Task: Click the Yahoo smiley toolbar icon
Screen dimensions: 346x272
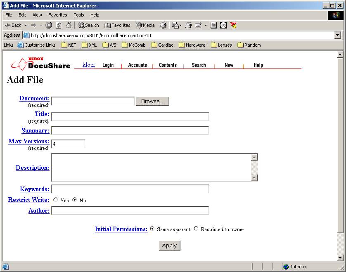Action: (233, 25)
